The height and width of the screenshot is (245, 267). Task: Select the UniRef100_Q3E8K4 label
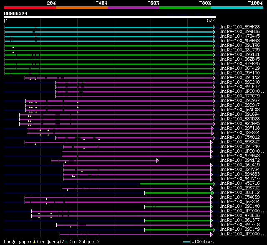(x=239, y=133)
